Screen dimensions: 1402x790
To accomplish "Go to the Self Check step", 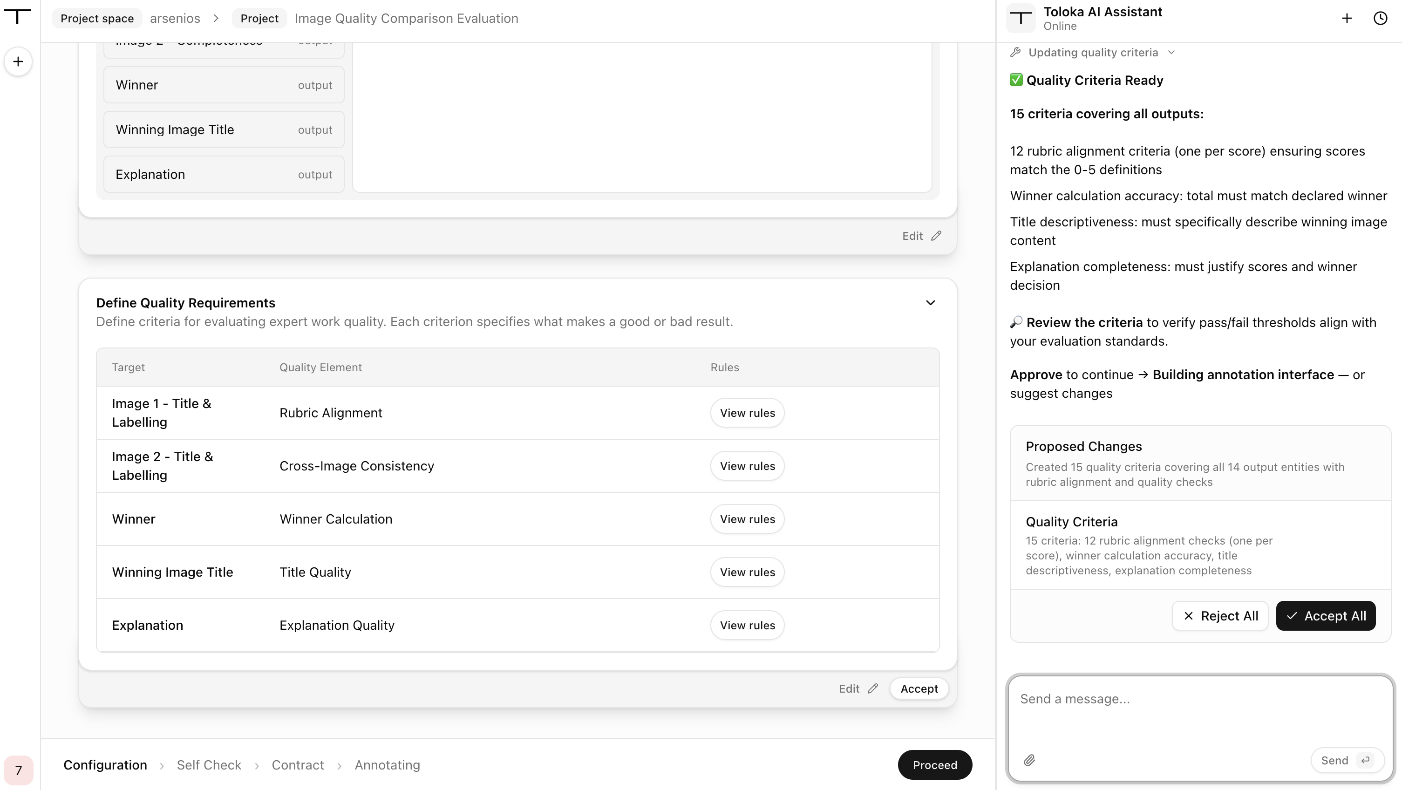I will (209, 765).
